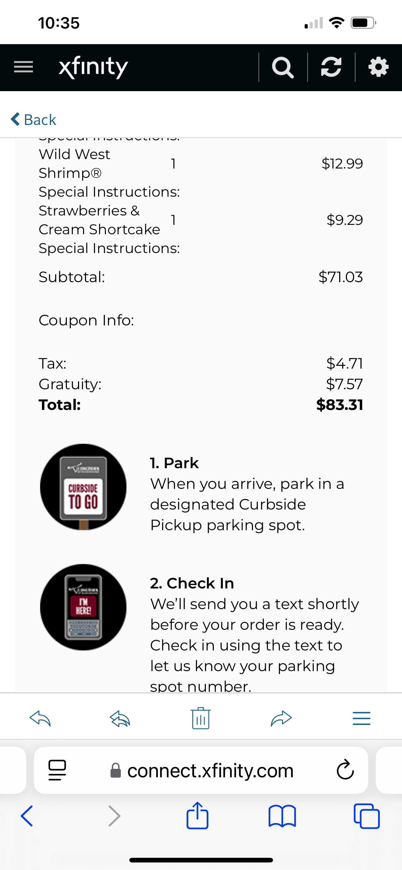Open more actions menu in email toolbar
The width and height of the screenshot is (402, 870).
point(362,718)
